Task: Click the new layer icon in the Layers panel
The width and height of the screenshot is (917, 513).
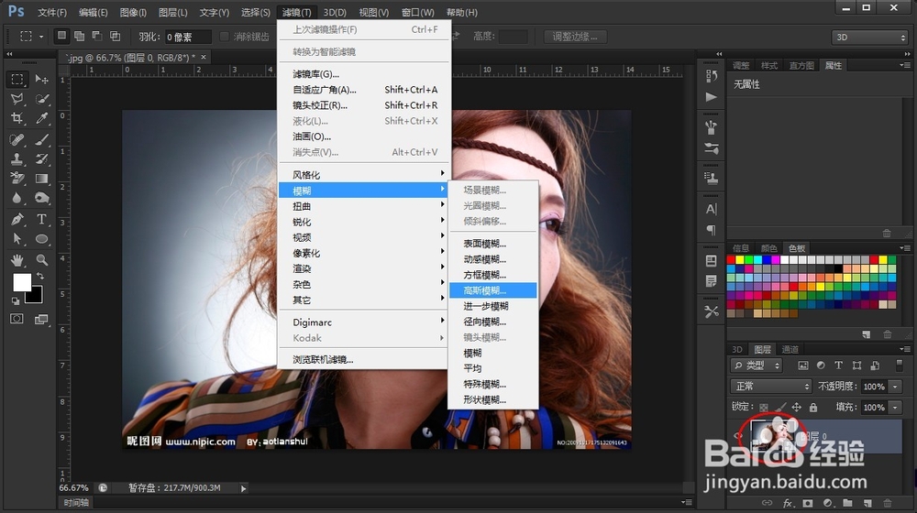Action: click(867, 503)
